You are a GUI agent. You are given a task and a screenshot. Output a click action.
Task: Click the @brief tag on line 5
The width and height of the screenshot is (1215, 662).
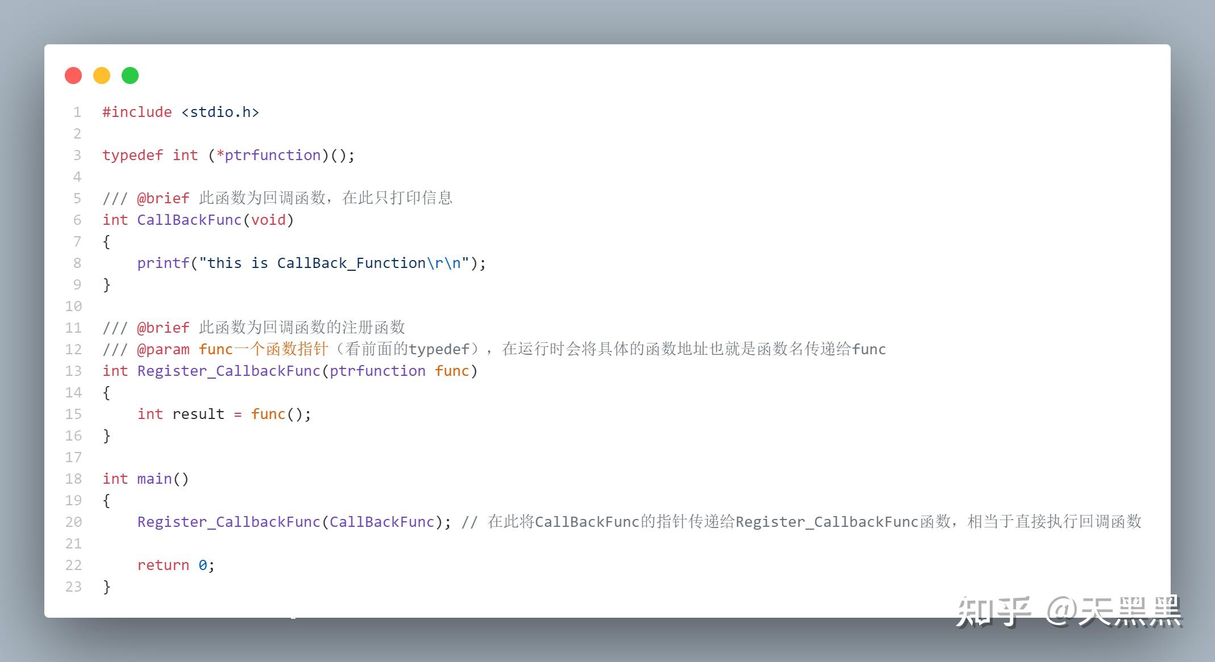[163, 198]
